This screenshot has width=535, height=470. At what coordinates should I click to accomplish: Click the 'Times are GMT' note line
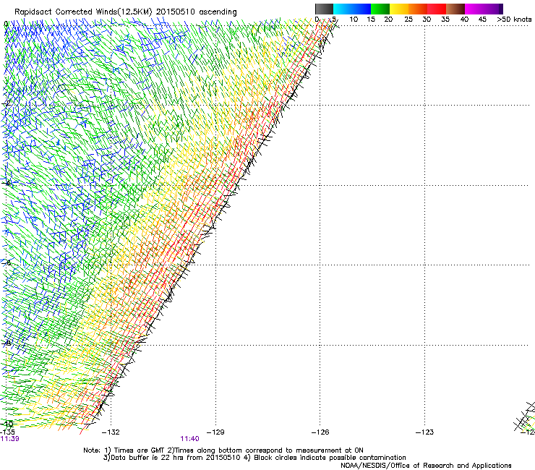[x=223, y=450]
